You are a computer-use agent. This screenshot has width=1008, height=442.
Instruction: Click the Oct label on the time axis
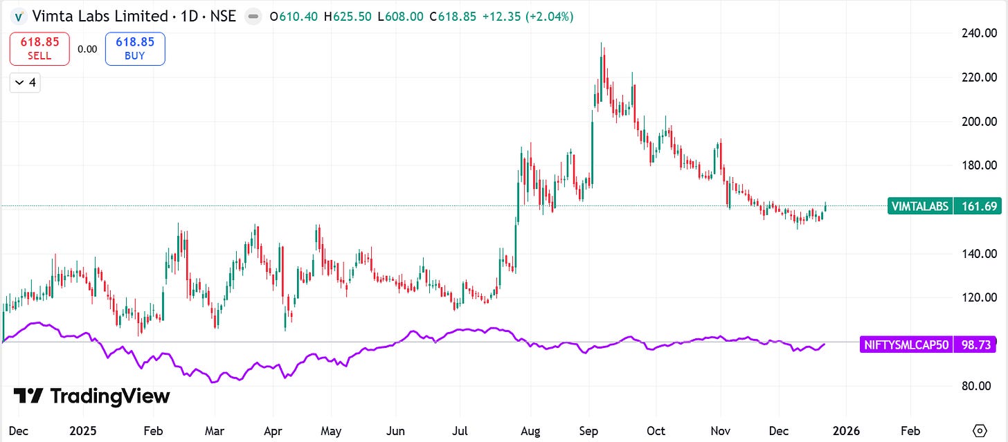tap(656, 431)
